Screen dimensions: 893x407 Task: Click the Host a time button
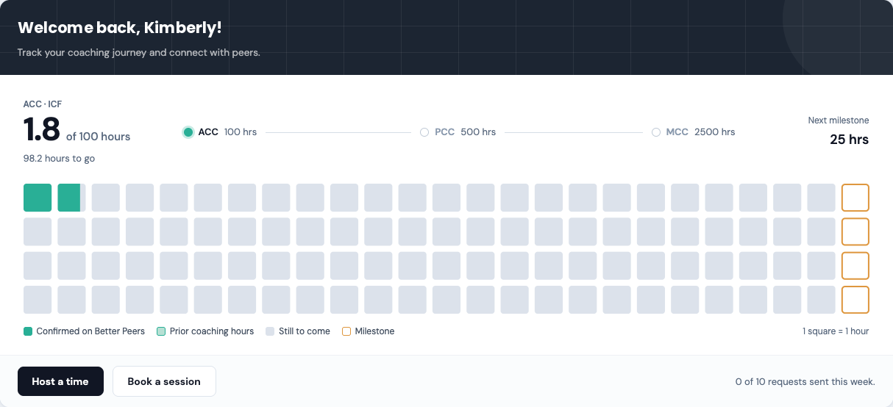pyautogui.click(x=60, y=381)
